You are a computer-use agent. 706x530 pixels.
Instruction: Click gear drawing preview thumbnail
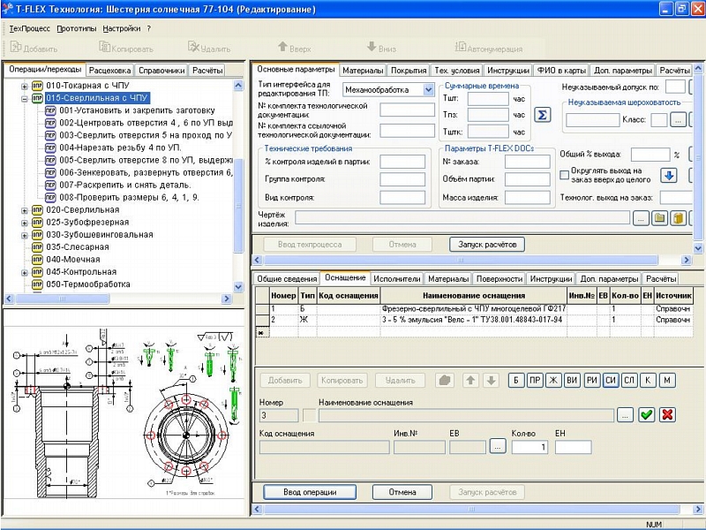point(123,412)
